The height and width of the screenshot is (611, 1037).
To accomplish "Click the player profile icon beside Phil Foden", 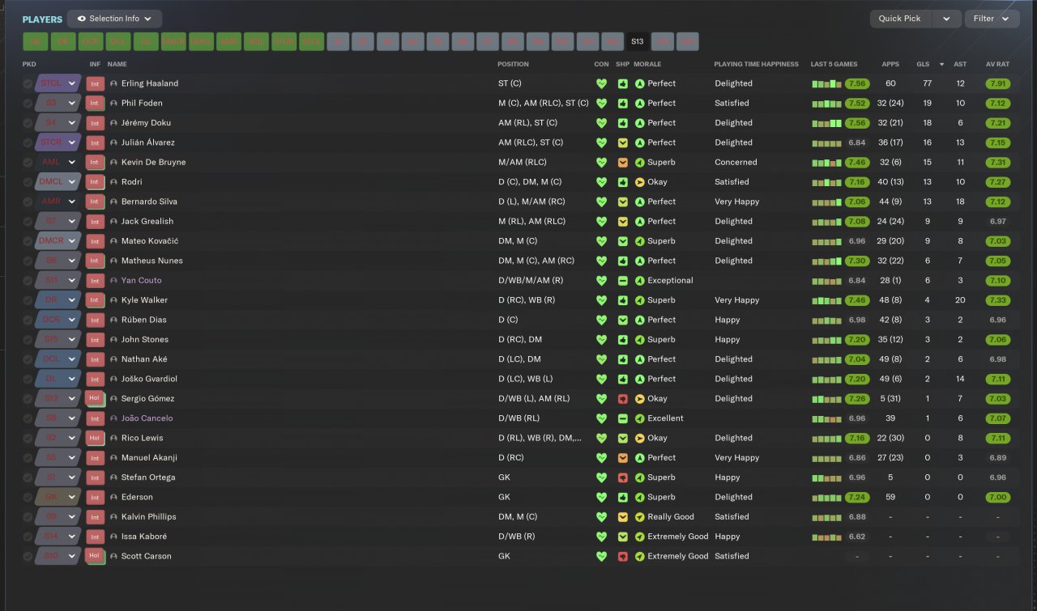I will click(113, 104).
